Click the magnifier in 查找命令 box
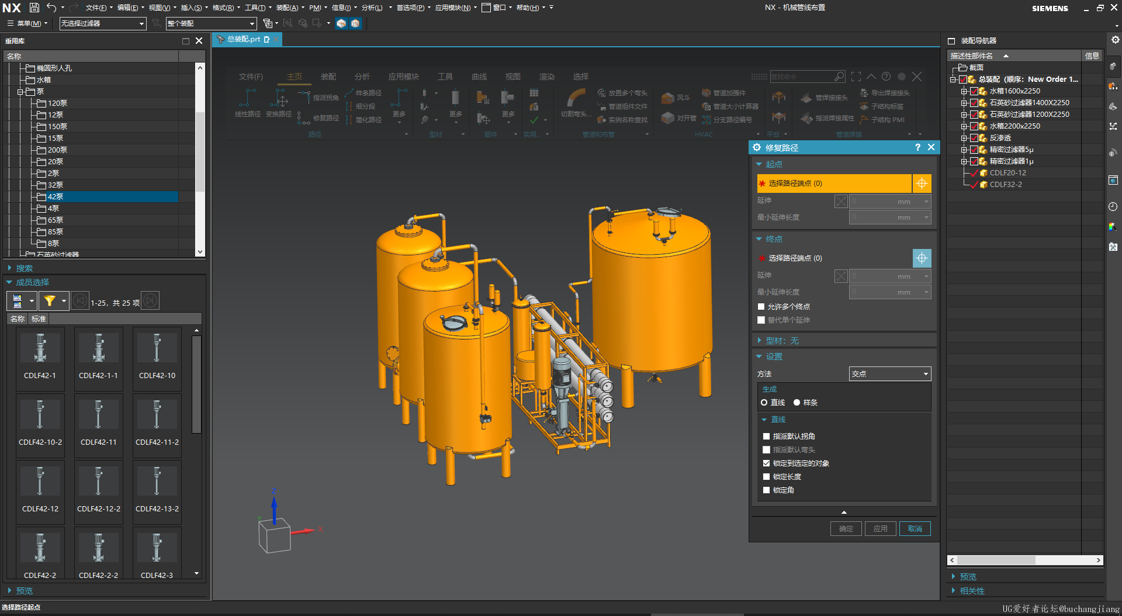 pos(839,77)
